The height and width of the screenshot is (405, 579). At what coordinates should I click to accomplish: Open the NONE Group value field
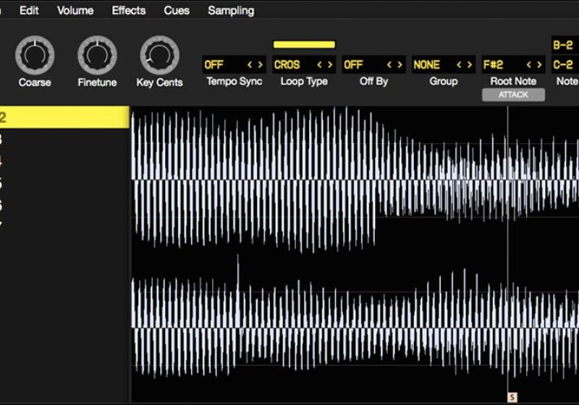(427, 65)
